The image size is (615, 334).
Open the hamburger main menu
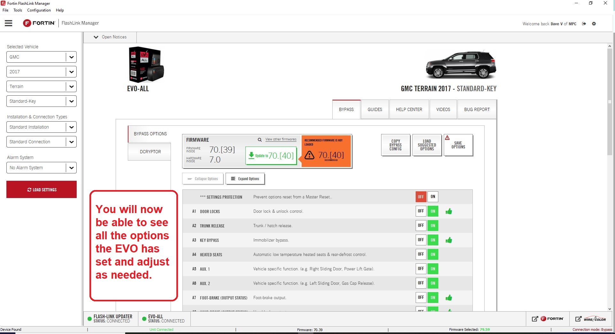(x=9, y=23)
